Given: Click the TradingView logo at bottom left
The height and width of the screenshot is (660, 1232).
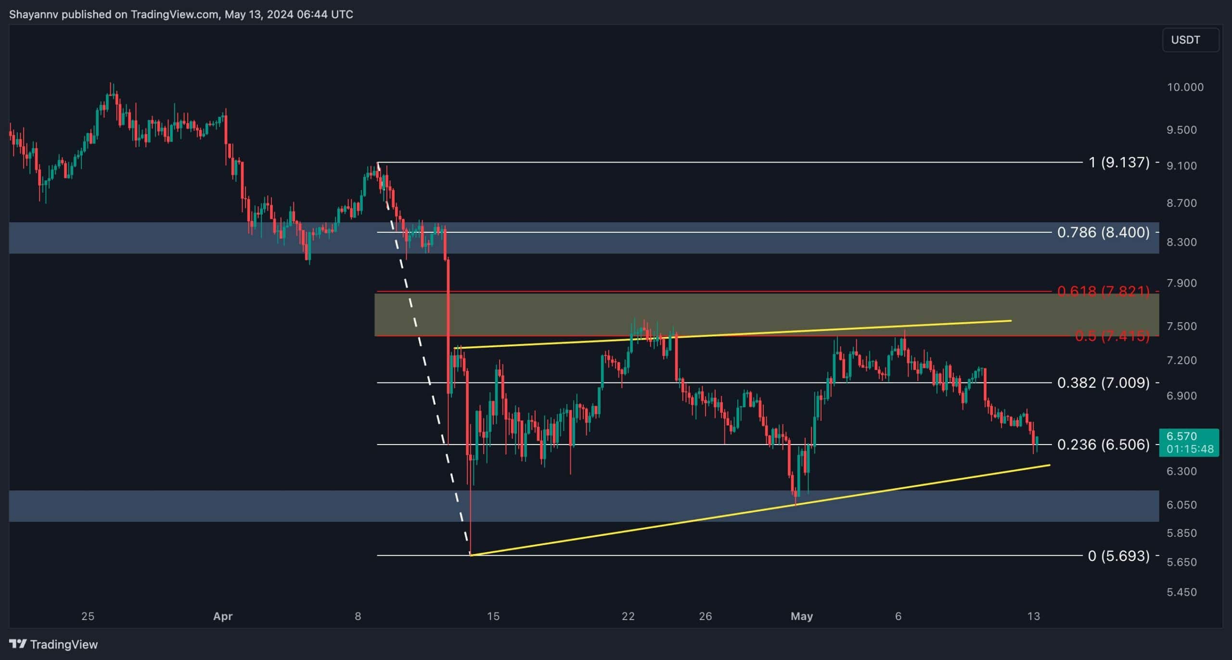Looking at the screenshot, I should tap(53, 644).
